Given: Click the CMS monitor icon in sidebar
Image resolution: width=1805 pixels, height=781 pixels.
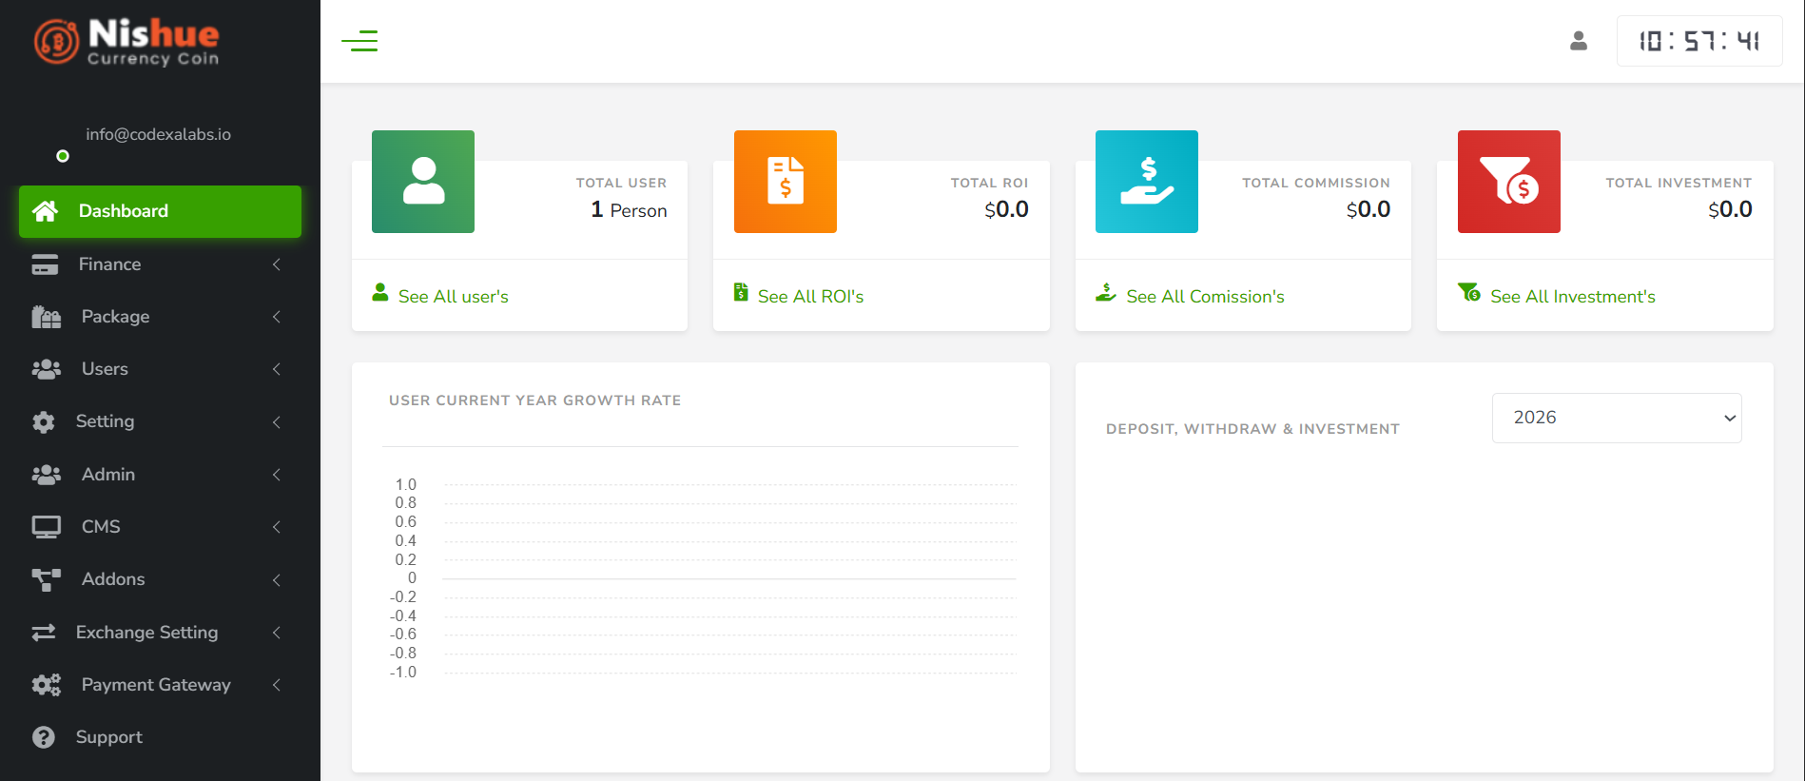Looking at the screenshot, I should (x=46, y=527).
